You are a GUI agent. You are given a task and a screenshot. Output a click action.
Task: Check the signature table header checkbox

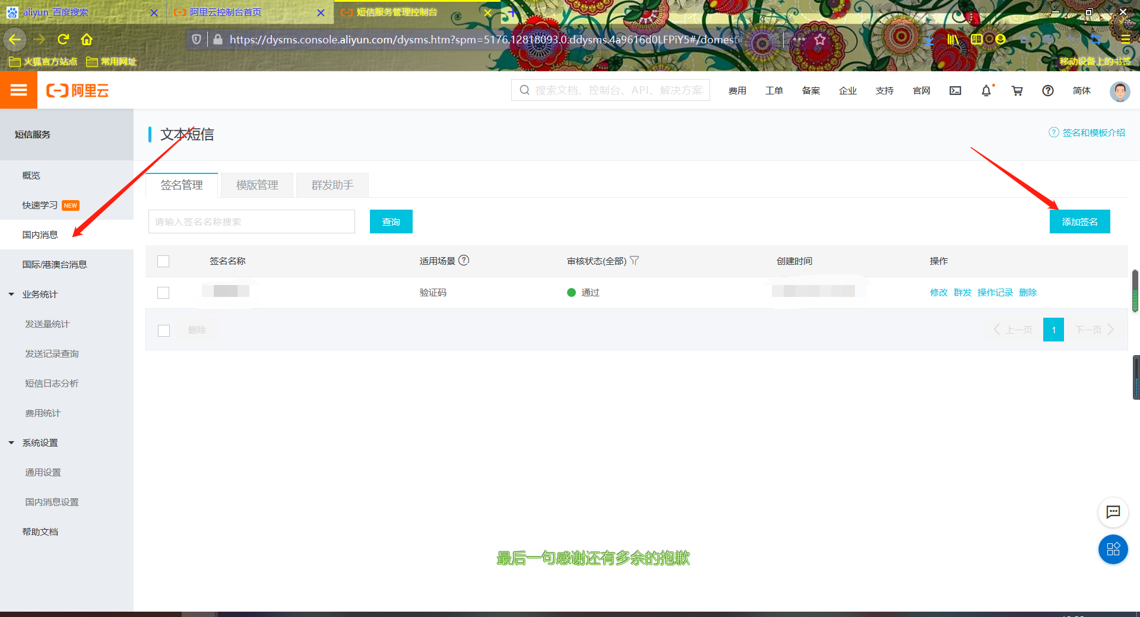pyautogui.click(x=163, y=261)
